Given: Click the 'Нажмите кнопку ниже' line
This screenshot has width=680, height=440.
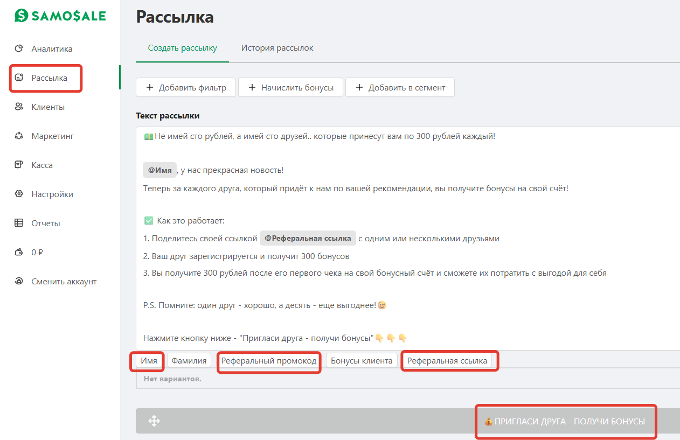Looking at the screenshot, I should click(275, 338).
